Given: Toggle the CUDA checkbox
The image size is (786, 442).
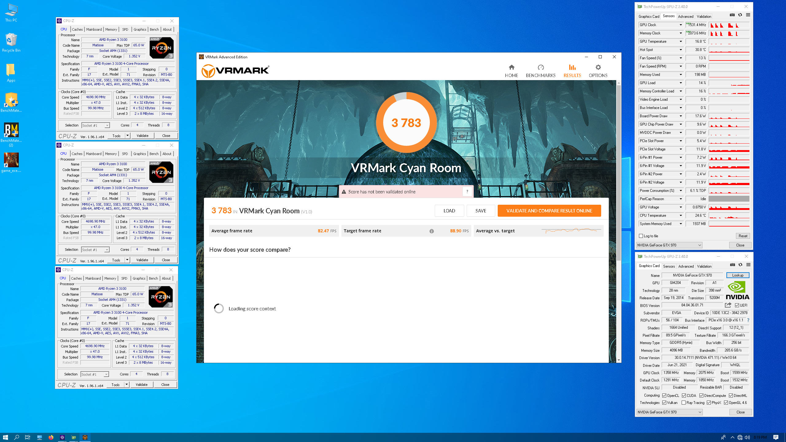Looking at the screenshot, I should coord(684,396).
